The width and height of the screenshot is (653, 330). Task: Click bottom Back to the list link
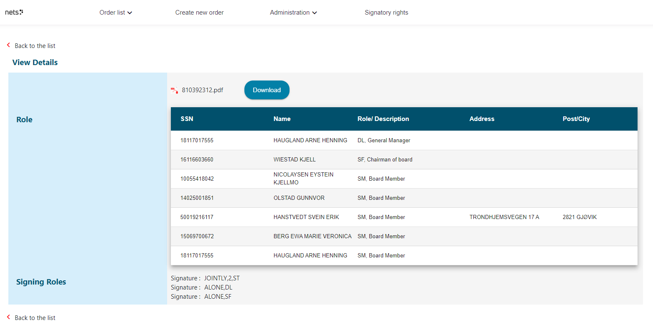click(35, 318)
